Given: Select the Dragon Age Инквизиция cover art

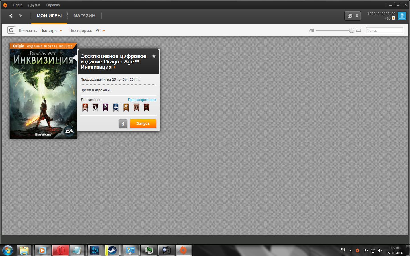Looking at the screenshot, I should point(43,91).
